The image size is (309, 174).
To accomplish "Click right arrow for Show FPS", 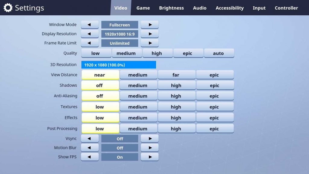I will [x=150, y=157].
